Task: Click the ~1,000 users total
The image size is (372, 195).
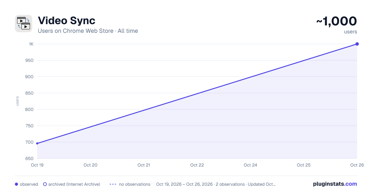Action: coord(336,21)
